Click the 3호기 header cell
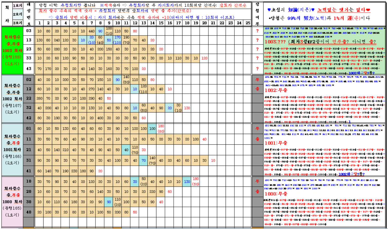 click(x=18, y=23)
